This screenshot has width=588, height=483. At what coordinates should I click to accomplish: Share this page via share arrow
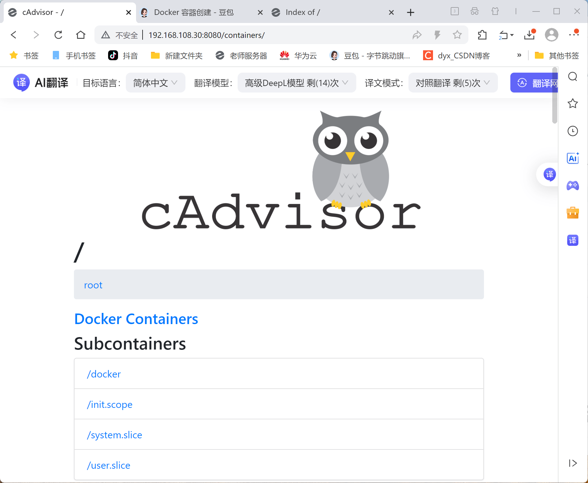tap(417, 35)
